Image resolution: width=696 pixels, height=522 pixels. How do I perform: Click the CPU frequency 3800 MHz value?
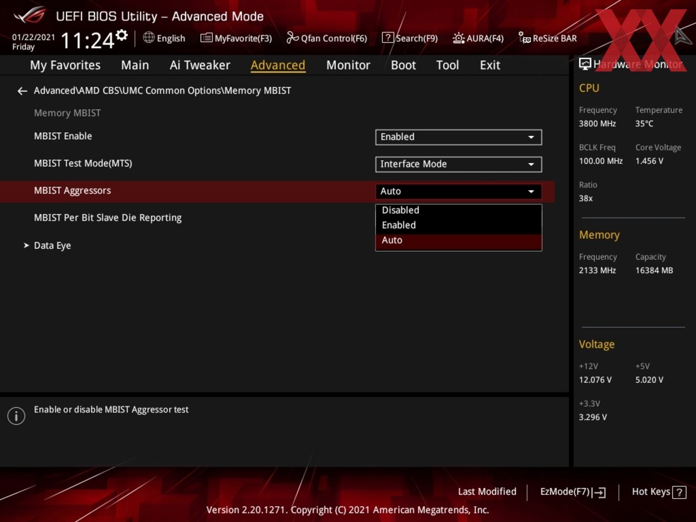click(x=597, y=124)
